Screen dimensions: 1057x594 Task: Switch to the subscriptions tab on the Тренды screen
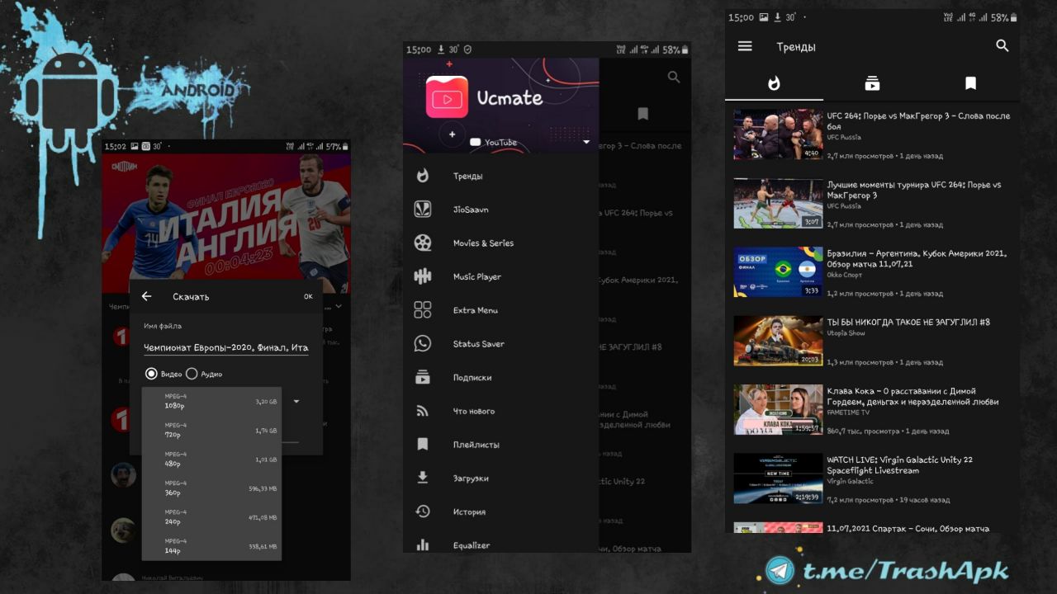pyautogui.click(x=872, y=83)
